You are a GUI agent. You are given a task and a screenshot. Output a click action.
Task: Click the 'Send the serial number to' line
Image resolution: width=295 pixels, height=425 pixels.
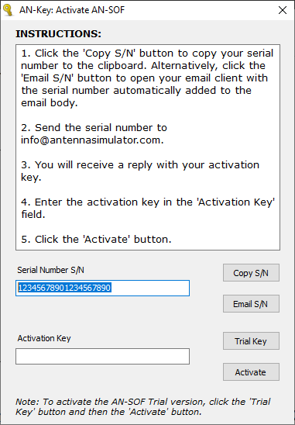pos(94,128)
